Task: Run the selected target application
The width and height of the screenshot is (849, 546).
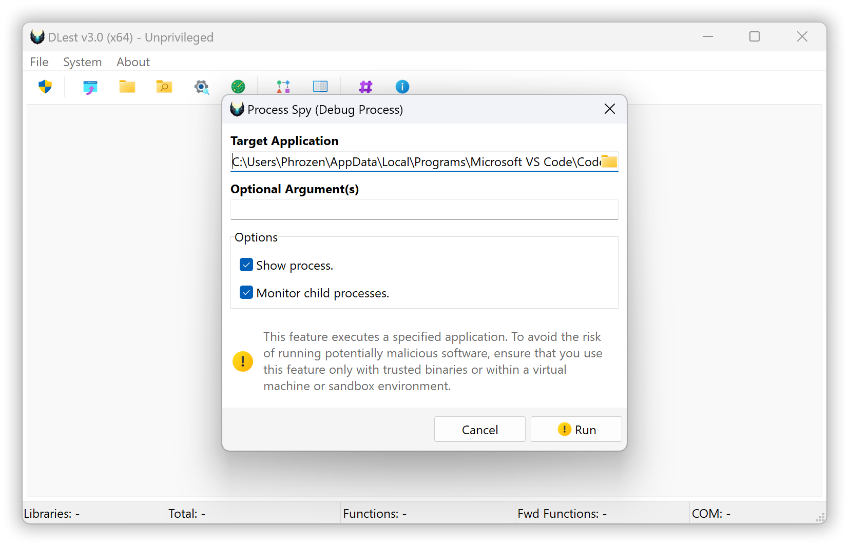Action: (x=576, y=429)
